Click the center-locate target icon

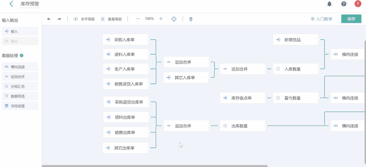pyautogui.click(x=174, y=19)
